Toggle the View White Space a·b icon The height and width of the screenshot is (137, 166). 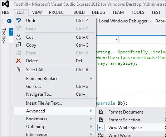tap(101, 127)
